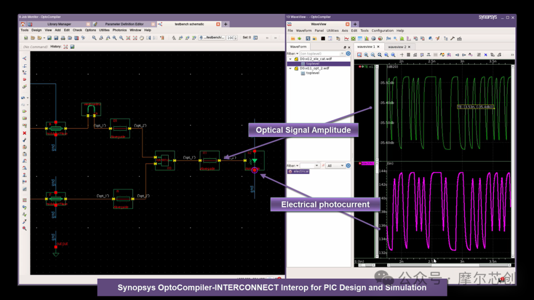The image size is (534, 300).
Task: Select the WaveForm panel tab
Action: [298, 47]
